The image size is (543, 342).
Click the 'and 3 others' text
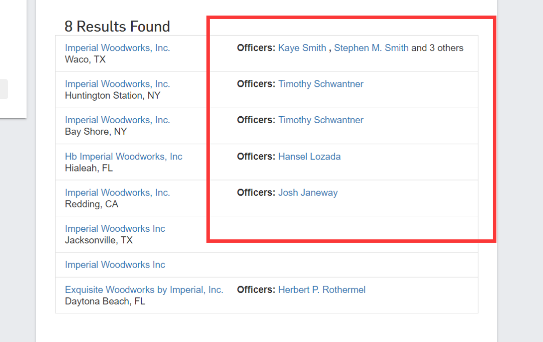tap(437, 48)
